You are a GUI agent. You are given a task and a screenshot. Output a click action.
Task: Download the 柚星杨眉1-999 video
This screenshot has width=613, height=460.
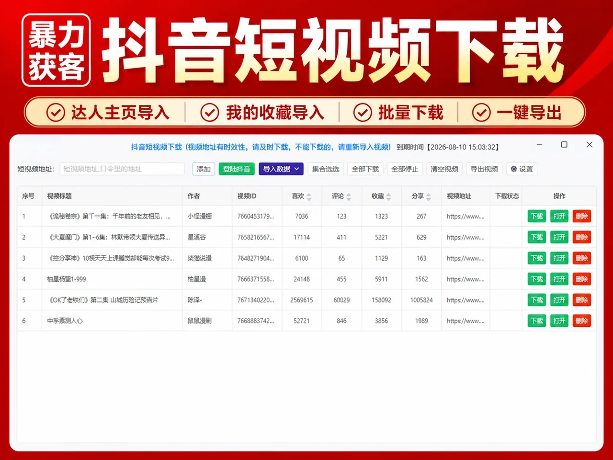[537, 279]
